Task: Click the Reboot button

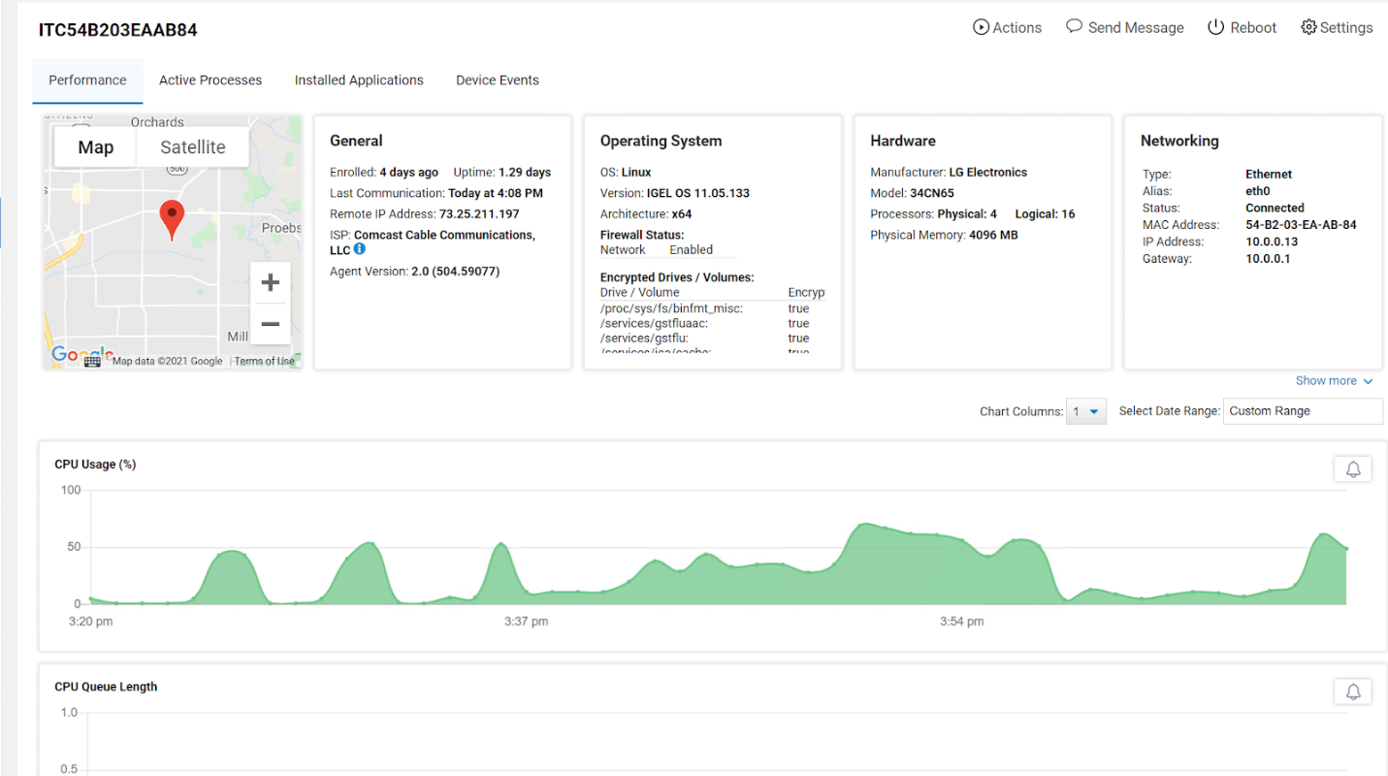Action: (1242, 27)
